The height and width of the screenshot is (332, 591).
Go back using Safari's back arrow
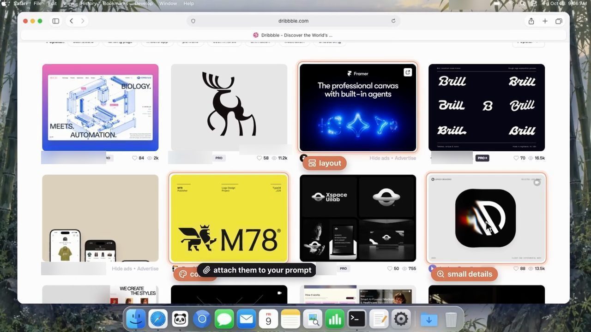pos(72,21)
